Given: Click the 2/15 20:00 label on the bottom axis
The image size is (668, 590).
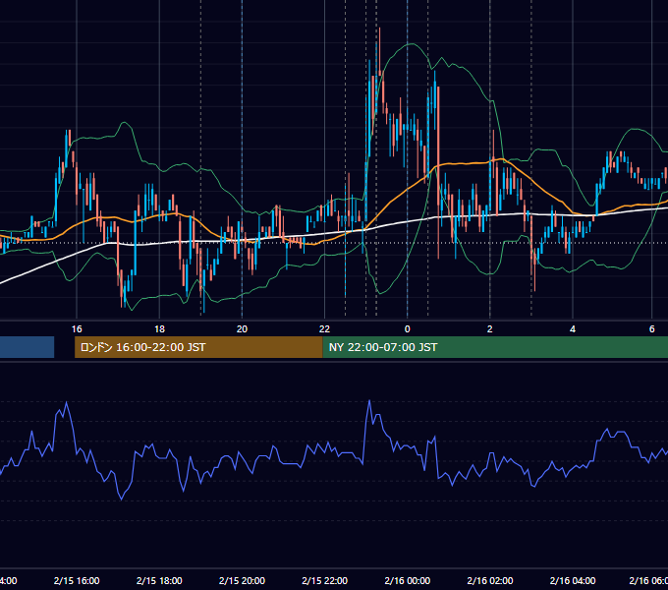Looking at the screenshot, I should (242, 580).
